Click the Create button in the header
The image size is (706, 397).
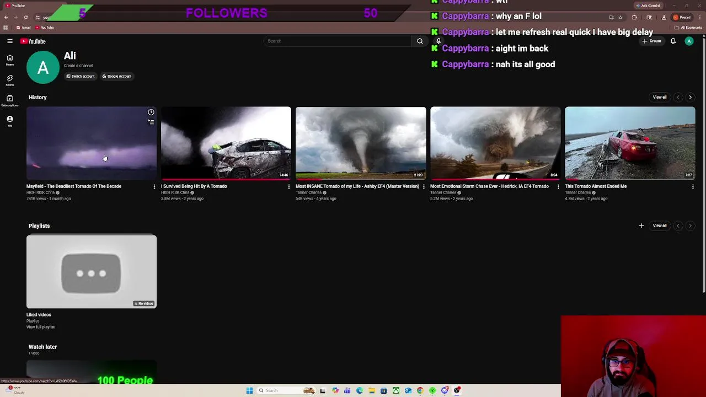pyautogui.click(x=651, y=41)
